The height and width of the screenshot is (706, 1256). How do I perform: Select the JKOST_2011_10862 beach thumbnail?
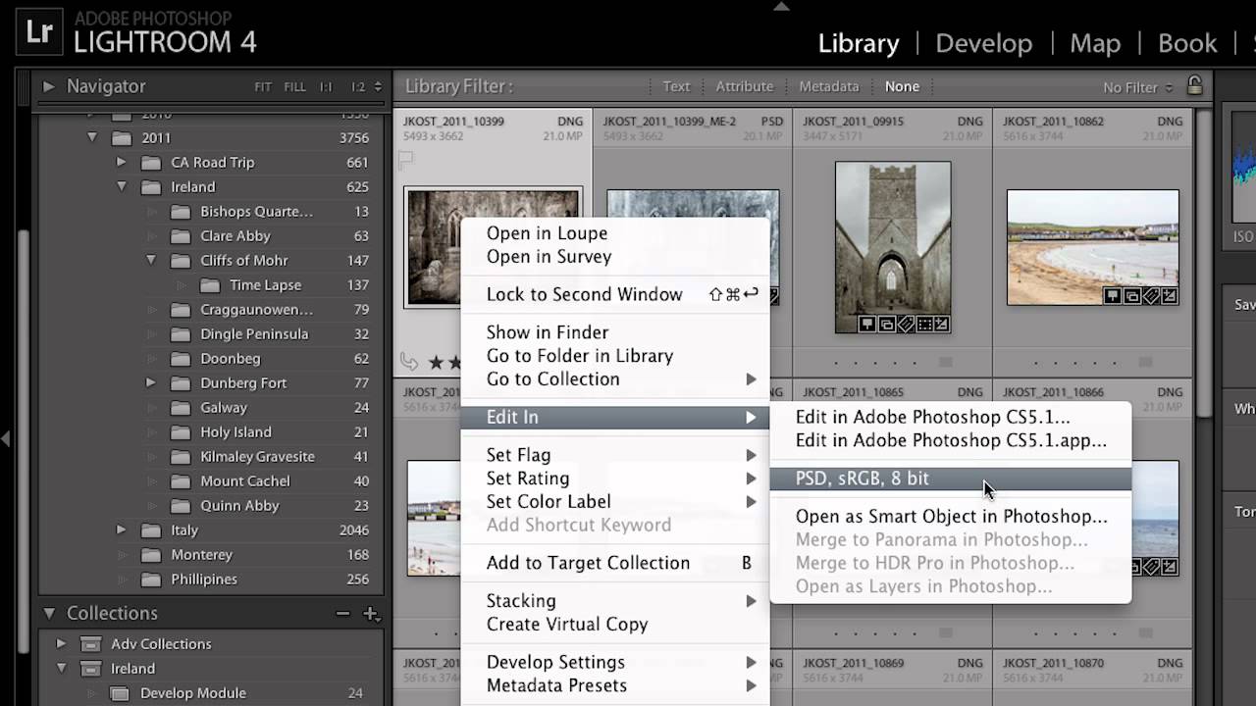1092,247
